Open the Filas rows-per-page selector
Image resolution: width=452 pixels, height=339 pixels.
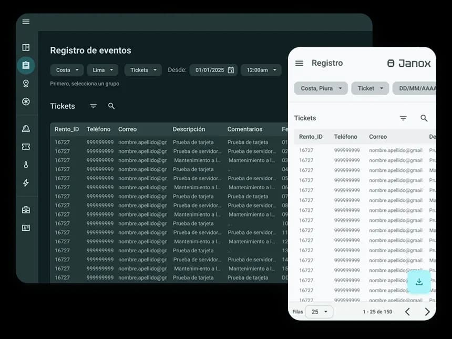click(319, 312)
